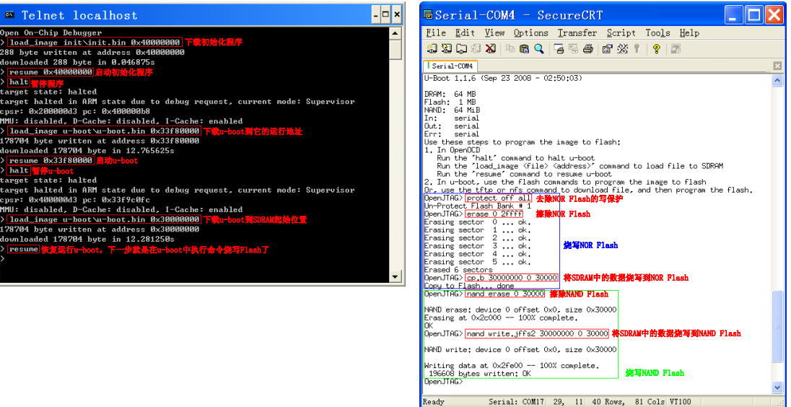
Task: Select the Serial-COM4 session tab
Action: [449, 66]
